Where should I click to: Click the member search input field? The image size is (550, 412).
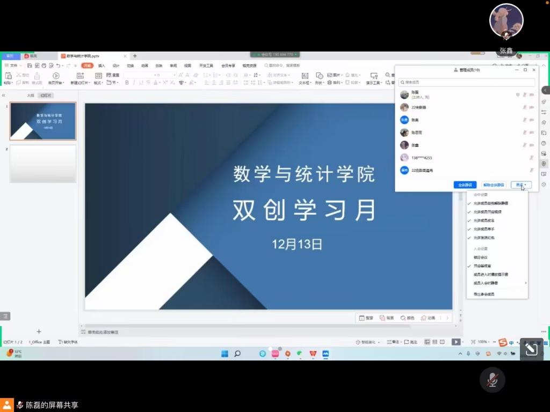[x=467, y=83]
